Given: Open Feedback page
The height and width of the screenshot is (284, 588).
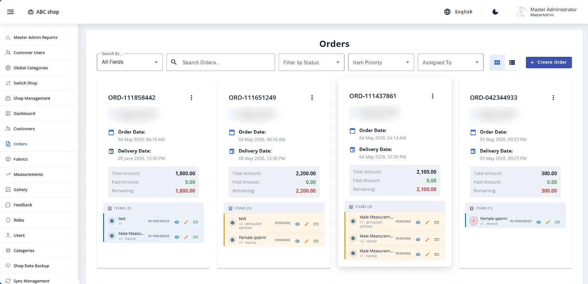Looking at the screenshot, I should pos(39,205).
